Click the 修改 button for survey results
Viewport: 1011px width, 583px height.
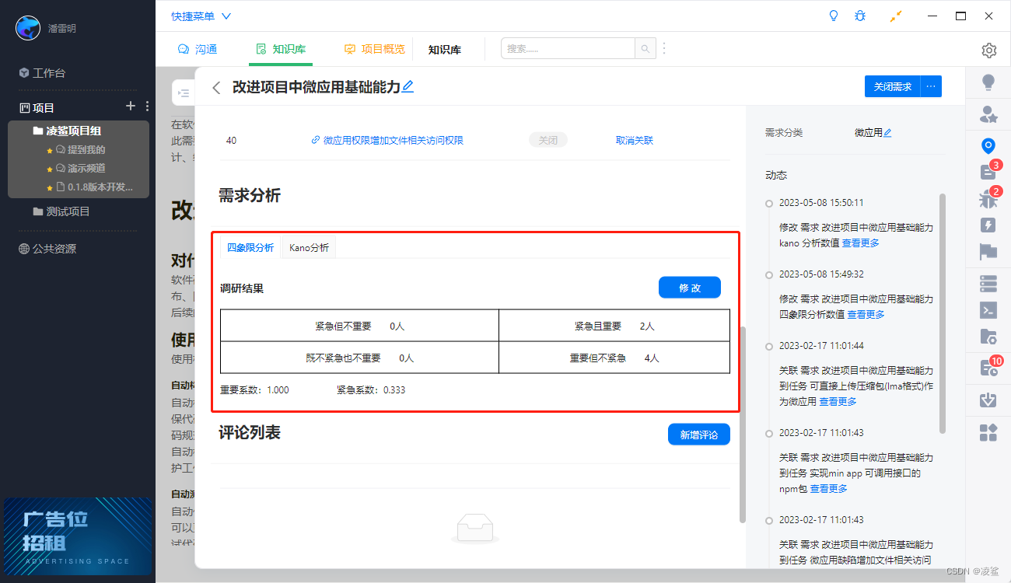690,288
